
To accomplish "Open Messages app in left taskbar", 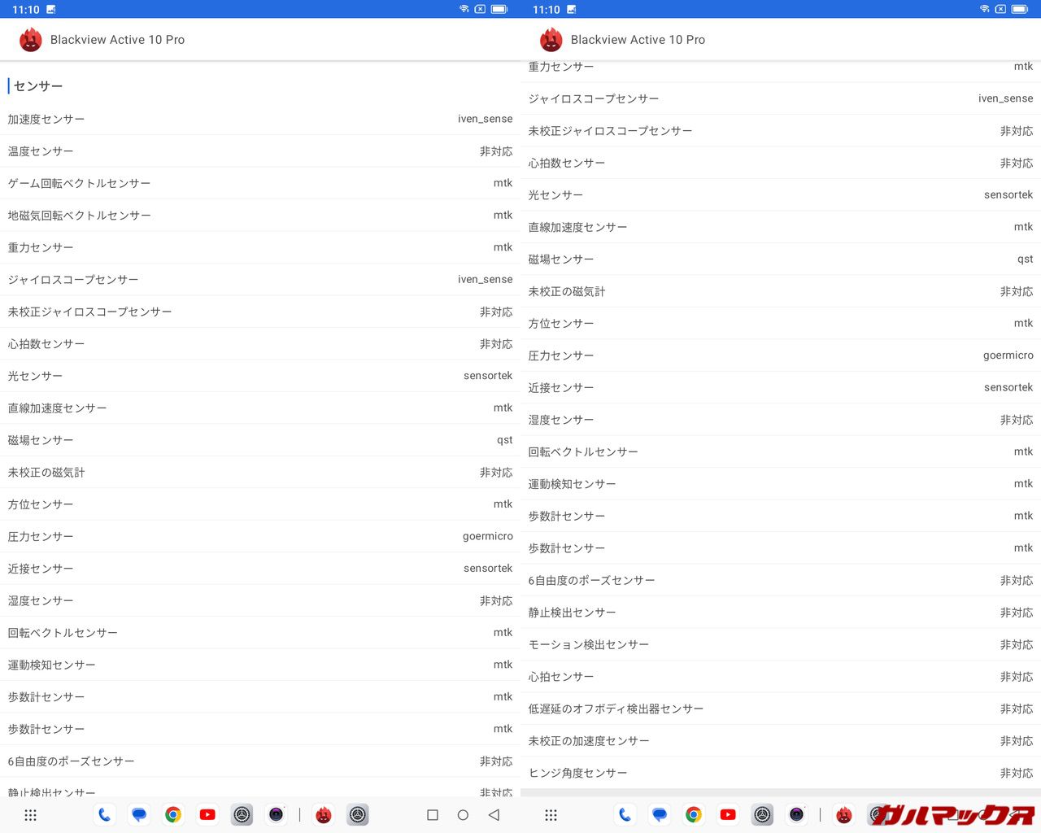I will 139,815.
